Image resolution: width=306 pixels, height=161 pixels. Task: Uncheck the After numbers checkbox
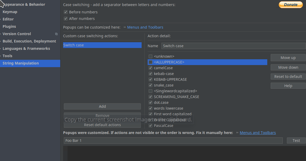tap(66, 19)
